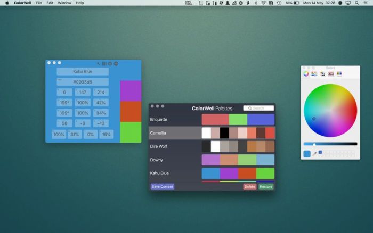The width and height of the screenshot is (373, 233).
Task: Click the 42% lightness field
Action: tap(101, 103)
